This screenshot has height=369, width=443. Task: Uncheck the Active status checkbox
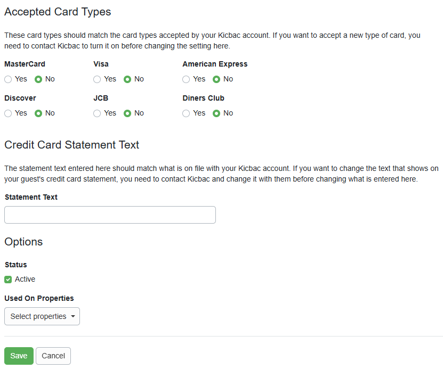7,279
